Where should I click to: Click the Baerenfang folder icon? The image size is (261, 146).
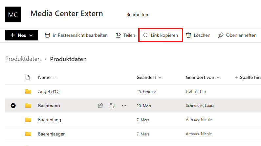(28, 120)
